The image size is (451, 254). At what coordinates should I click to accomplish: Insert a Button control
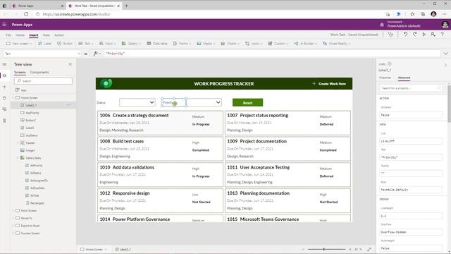[65, 44]
